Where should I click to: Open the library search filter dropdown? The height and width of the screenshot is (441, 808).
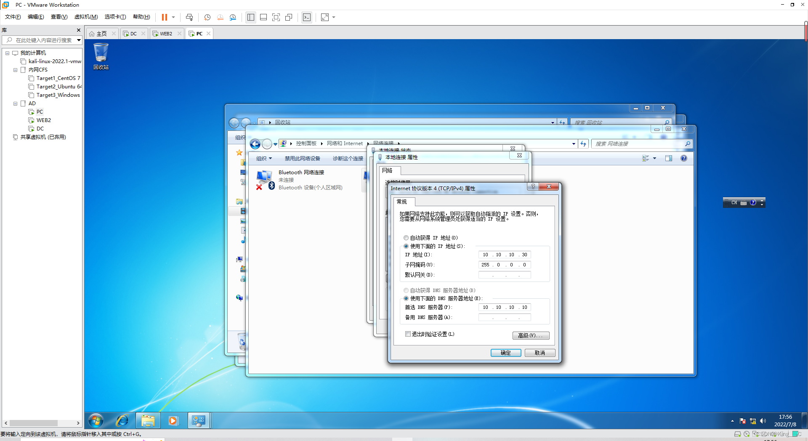click(79, 40)
